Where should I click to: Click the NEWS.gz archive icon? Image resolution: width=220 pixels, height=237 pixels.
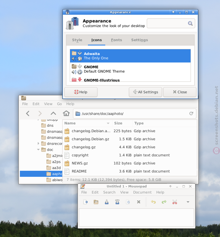[x=67, y=163]
